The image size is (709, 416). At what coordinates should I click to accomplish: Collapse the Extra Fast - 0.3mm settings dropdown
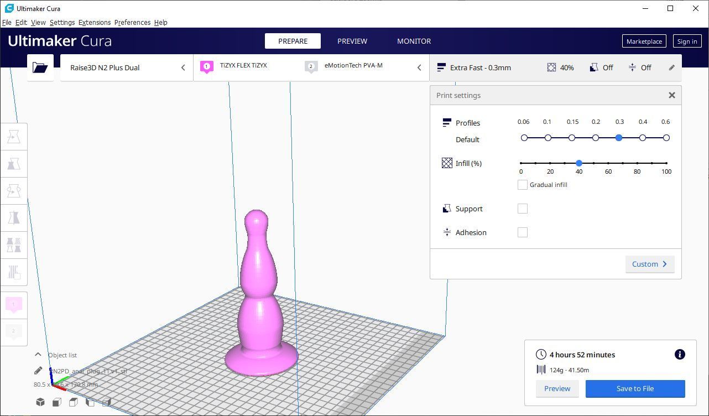[x=555, y=67]
